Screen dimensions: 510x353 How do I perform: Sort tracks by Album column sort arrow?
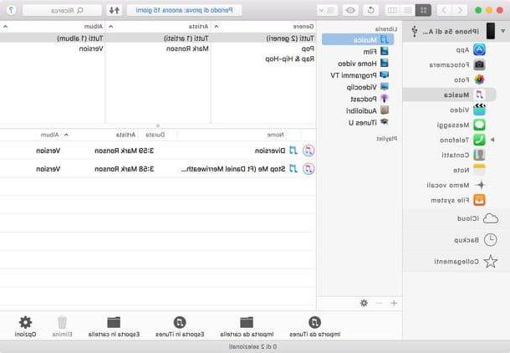(x=66, y=135)
